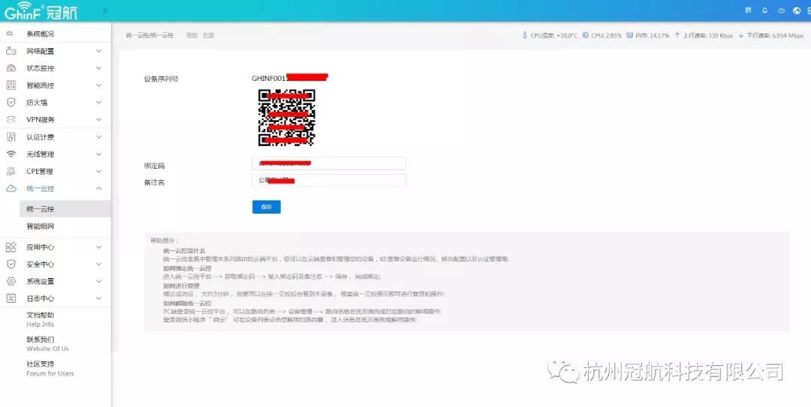Screen dimensions: 811x407
Task: Open the 网络配置 menu label
Action: [x=41, y=51]
